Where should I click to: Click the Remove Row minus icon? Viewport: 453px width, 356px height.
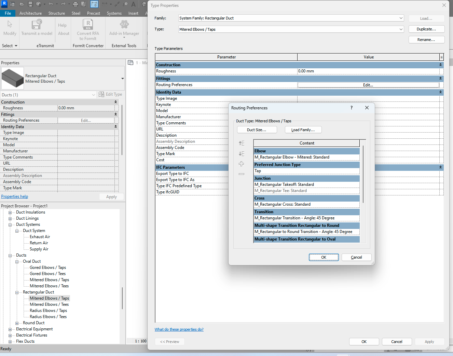point(242,174)
